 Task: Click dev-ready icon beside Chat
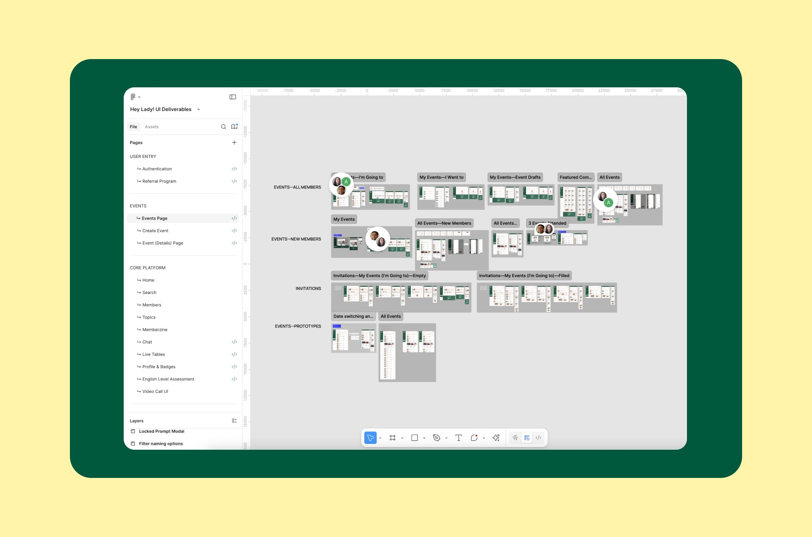[x=234, y=342]
